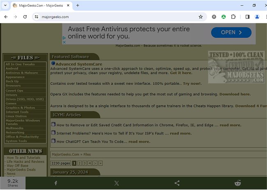Click the green extension icon in toolbar

pos(223,17)
